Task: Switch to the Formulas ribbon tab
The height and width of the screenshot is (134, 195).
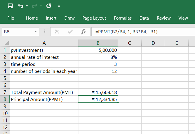Action: pyautogui.click(x=123, y=18)
